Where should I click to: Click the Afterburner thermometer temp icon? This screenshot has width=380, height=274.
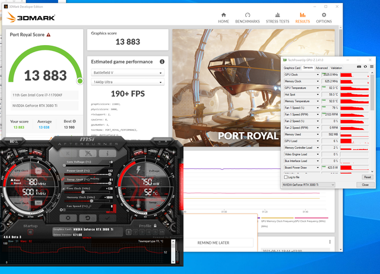coord(138,204)
